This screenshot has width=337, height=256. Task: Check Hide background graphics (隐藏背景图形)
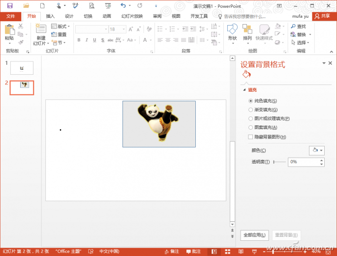[250, 137]
